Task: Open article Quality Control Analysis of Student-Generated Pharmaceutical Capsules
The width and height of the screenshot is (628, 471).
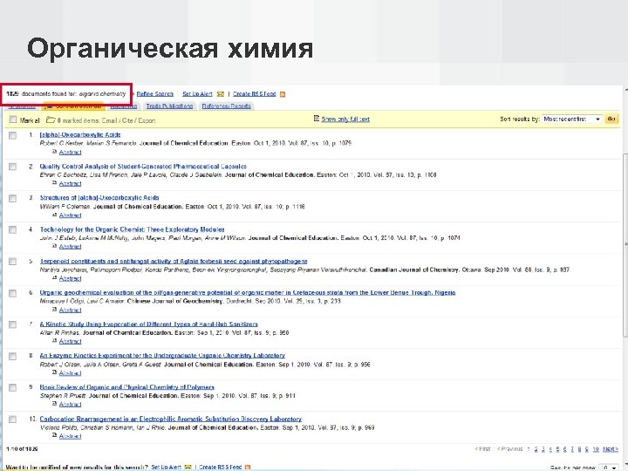Action: click(143, 167)
